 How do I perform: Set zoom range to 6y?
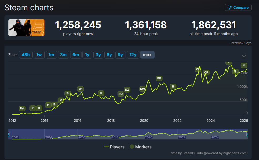click(109, 55)
